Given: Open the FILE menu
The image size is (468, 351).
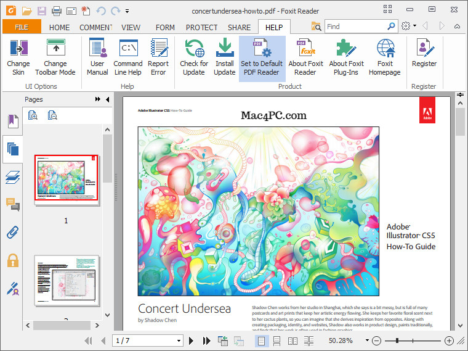Looking at the screenshot, I should pos(22,27).
